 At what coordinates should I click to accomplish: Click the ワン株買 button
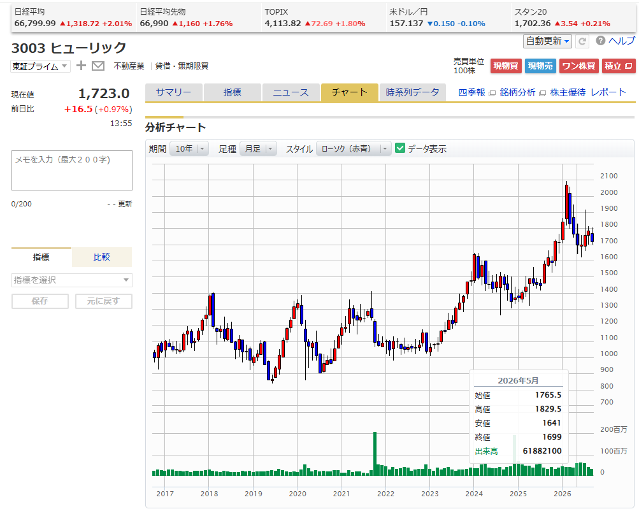click(578, 66)
